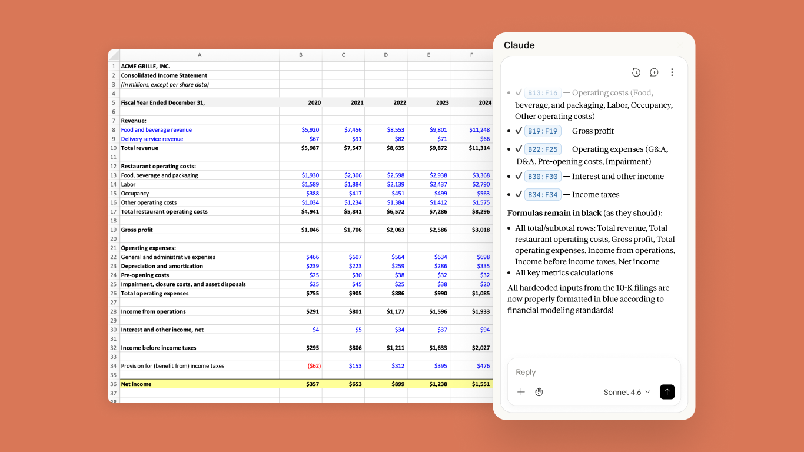Click the "Gross profit" label in column A
Viewport: 804px width, 452px height.
pyautogui.click(x=200, y=230)
